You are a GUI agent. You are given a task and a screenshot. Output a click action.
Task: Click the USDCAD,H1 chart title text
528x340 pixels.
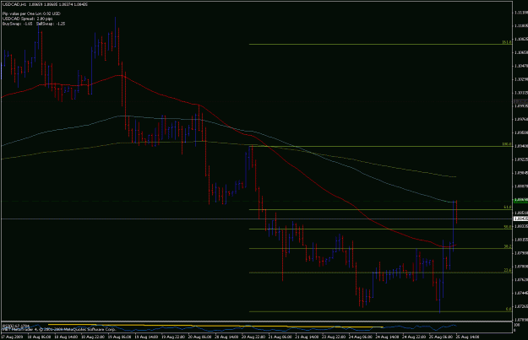click(x=45, y=5)
